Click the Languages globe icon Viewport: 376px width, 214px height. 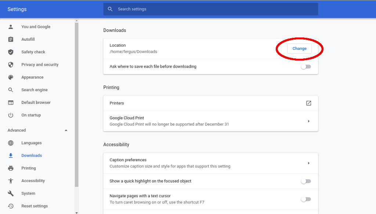[11, 143]
